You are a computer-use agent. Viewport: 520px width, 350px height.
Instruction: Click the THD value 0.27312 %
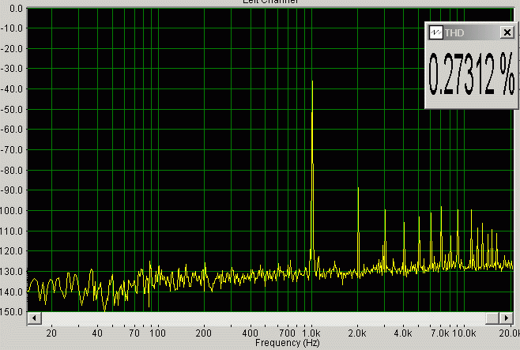pos(471,74)
